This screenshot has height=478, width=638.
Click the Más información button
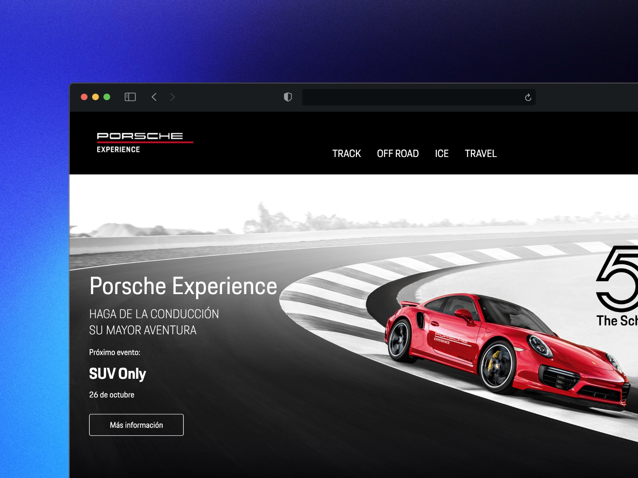coord(136,425)
